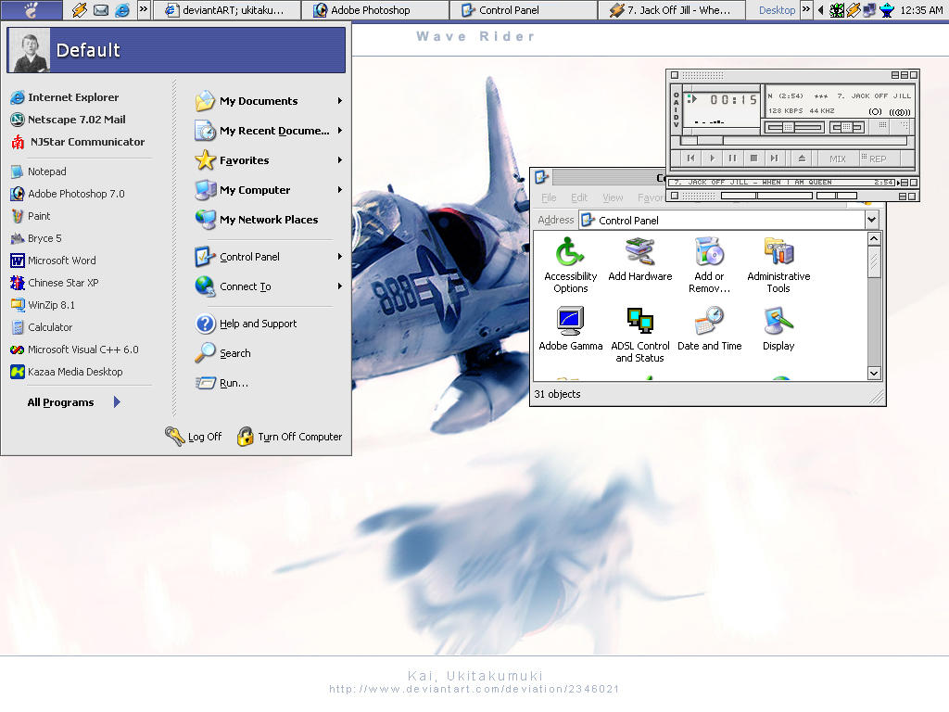Open the Edit menu in Control Panel
The image size is (949, 712).
[x=579, y=198]
